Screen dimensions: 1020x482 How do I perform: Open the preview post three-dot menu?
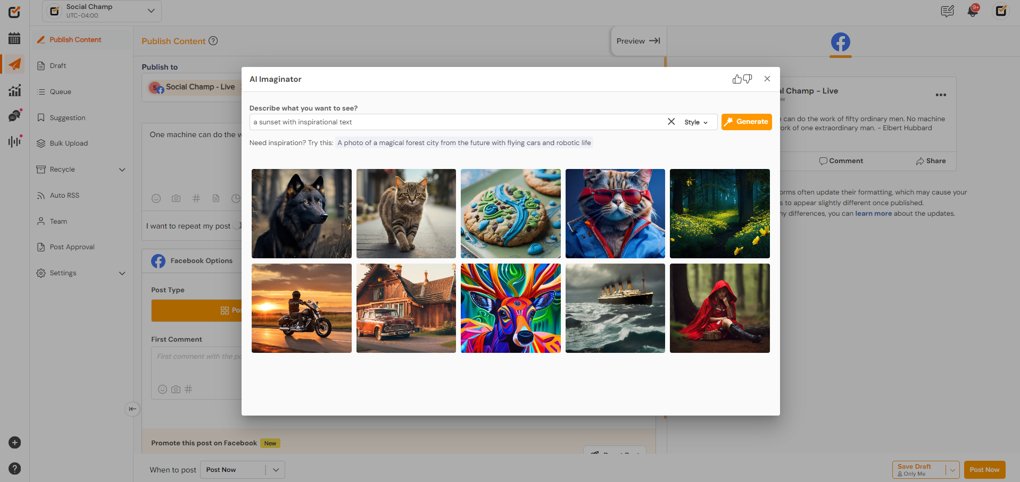pos(941,95)
